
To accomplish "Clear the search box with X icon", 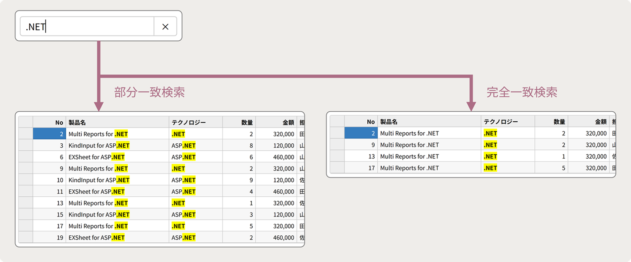I will coord(165,27).
